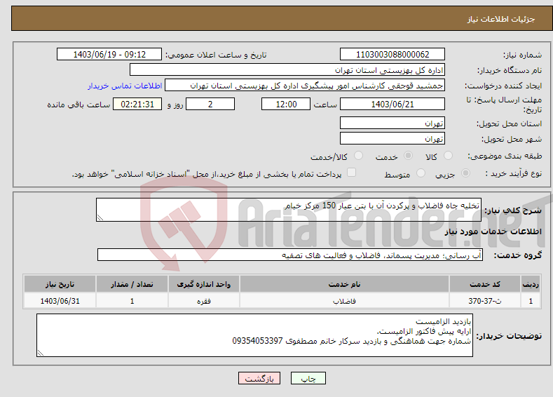Click unit cell فقره
553x397 pixels.
pyautogui.click(x=203, y=301)
